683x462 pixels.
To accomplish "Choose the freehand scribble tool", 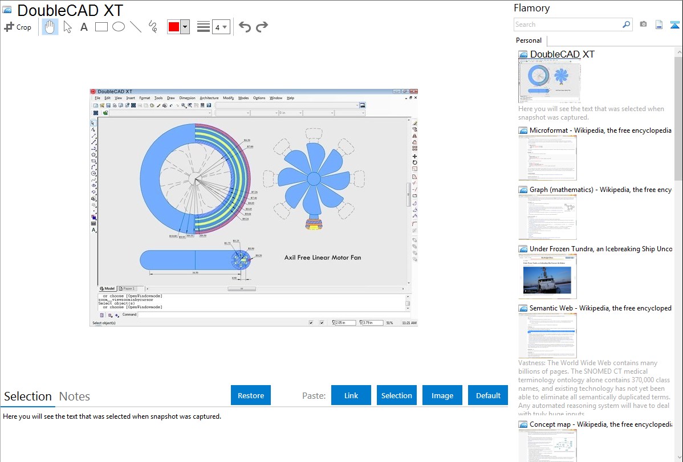I will point(153,27).
